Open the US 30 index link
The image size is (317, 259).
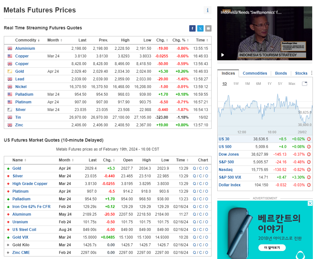coord(224,139)
